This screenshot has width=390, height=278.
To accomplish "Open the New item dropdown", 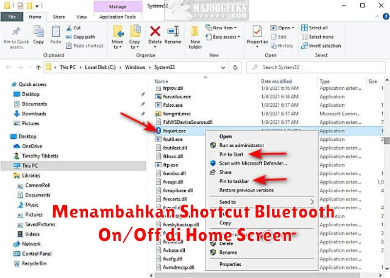I will click(221, 28).
